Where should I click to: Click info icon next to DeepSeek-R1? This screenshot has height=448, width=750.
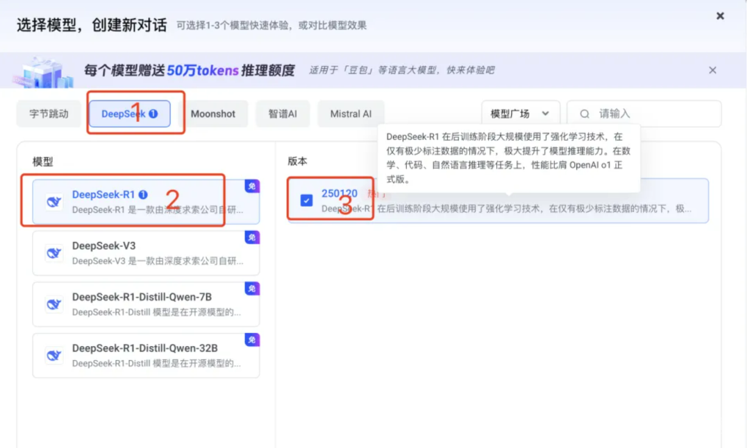coord(143,194)
